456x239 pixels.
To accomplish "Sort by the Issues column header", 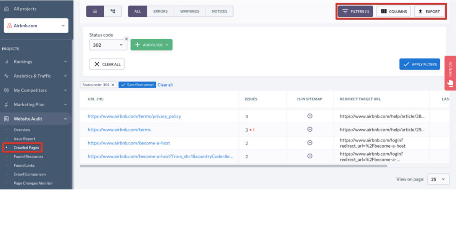I will click(251, 99).
